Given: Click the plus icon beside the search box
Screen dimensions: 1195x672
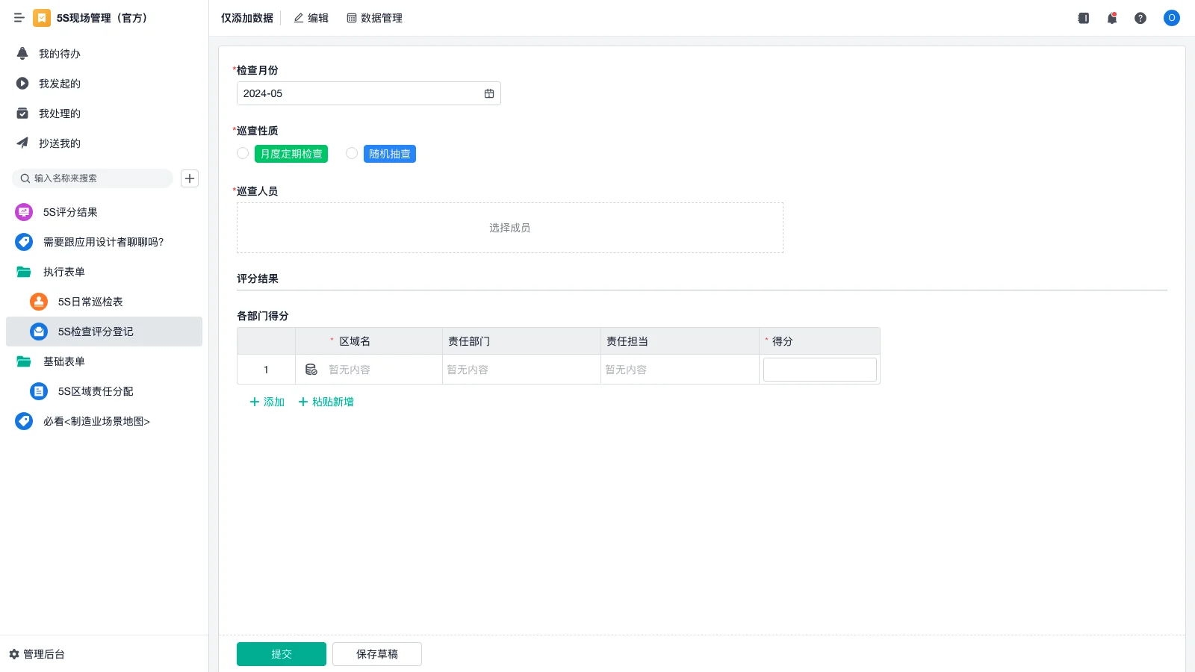Looking at the screenshot, I should pyautogui.click(x=189, y=178).
